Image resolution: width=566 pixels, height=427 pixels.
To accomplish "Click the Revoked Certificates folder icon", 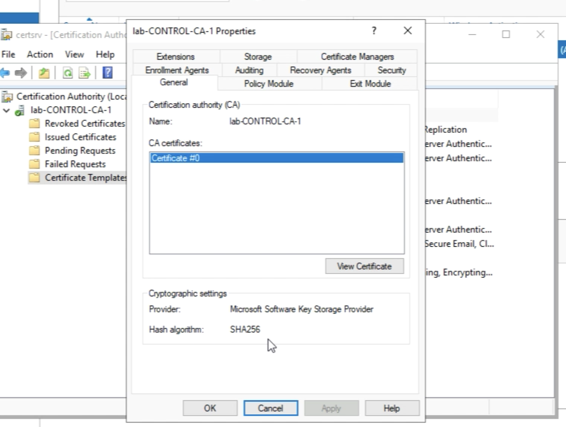I will [x=35, y=124].
